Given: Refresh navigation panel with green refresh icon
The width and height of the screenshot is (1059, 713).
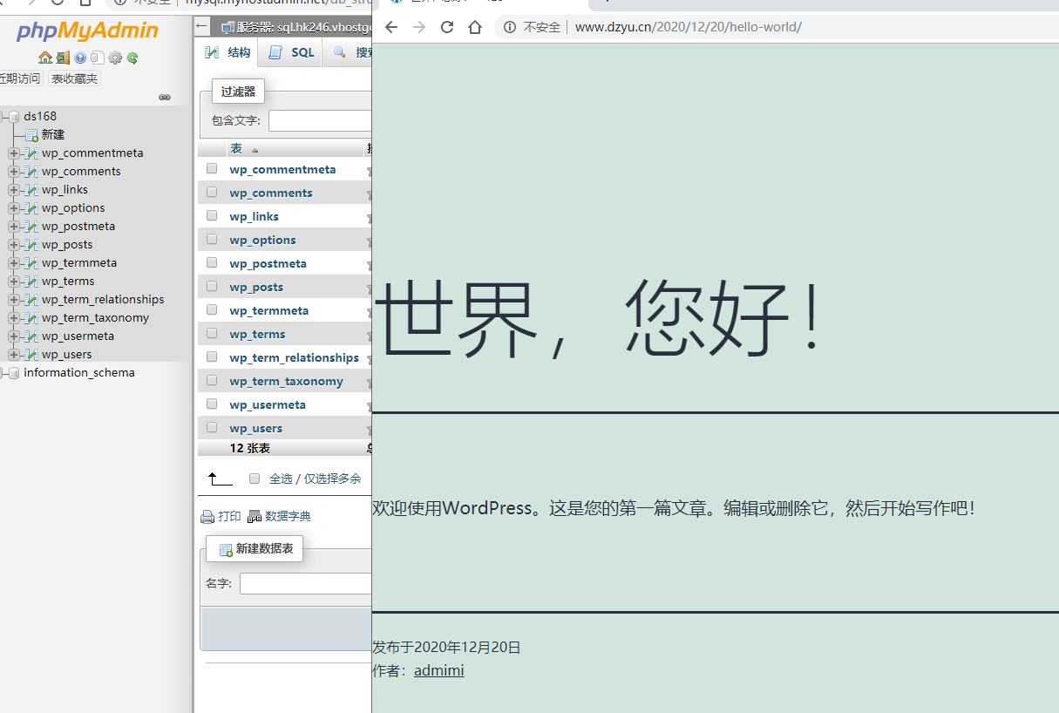Looking at the screenshot, I should point(132,58).
